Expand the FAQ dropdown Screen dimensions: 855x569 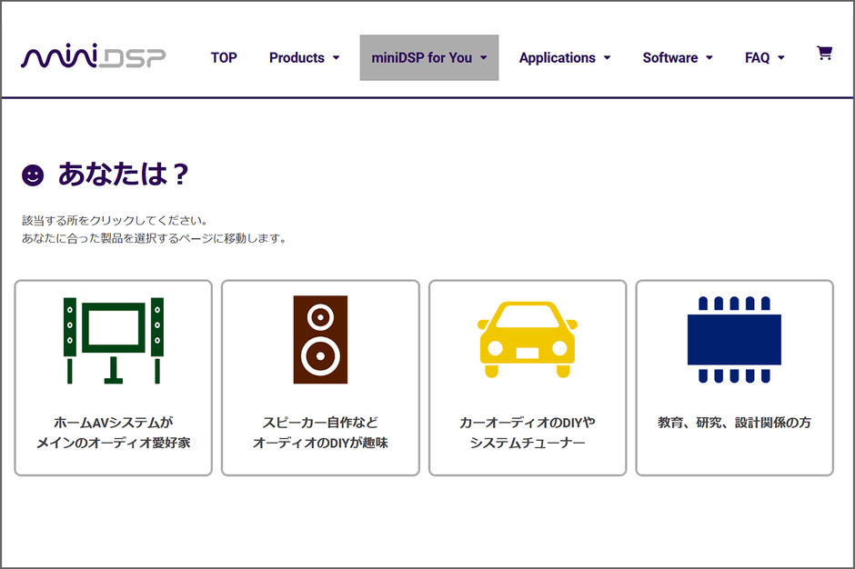coord(764,57)
